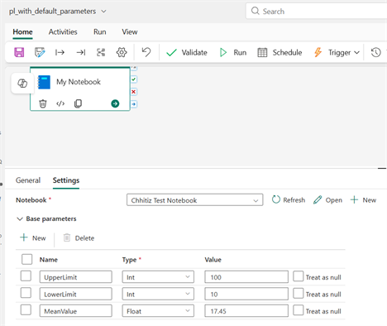Open the run history clock icon
387x326 pixels.
tap(375, 52)
